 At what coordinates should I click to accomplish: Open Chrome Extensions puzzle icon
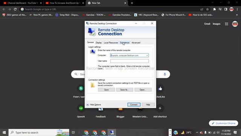[x=214, y=9]
